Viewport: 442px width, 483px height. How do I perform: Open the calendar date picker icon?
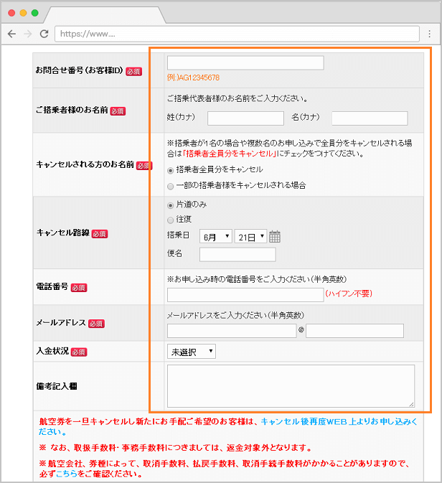pos(275,237)
